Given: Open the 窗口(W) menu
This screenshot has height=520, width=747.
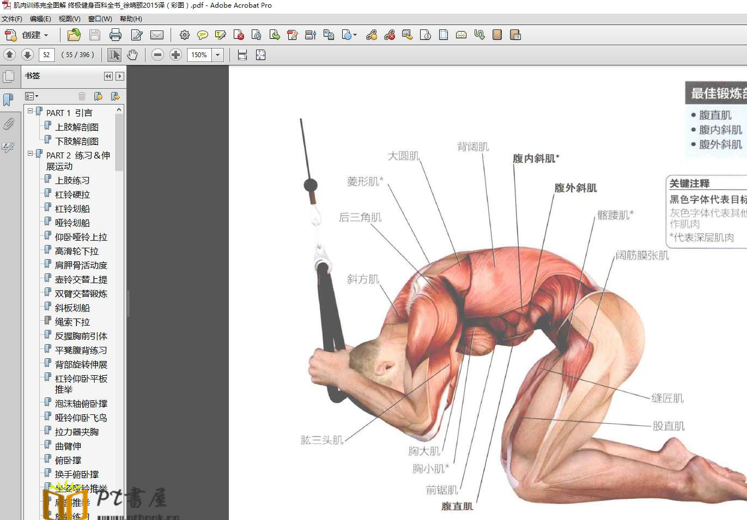Looking at the screenshot, I should tap(100, 19).
